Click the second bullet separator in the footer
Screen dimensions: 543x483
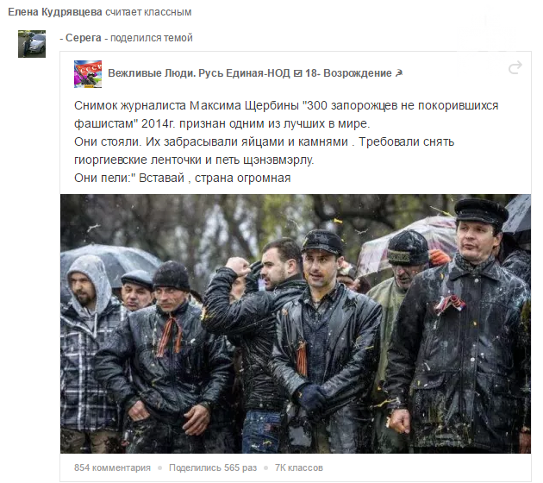coord(266,468)
